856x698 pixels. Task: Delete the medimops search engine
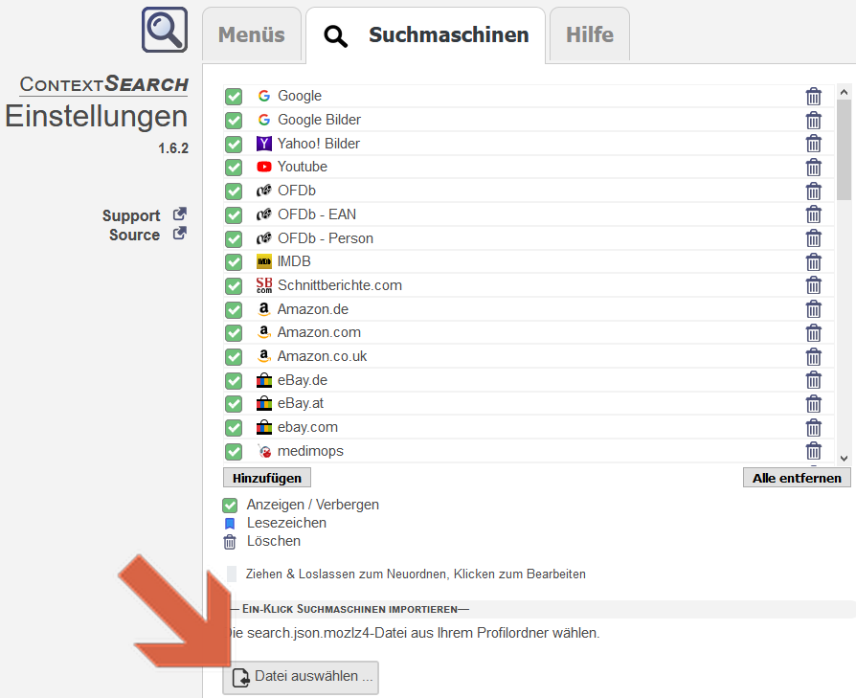point(814,451)
